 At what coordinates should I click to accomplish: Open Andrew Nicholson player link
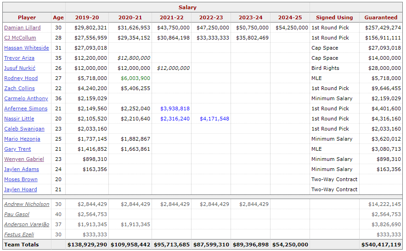point(27,204)
